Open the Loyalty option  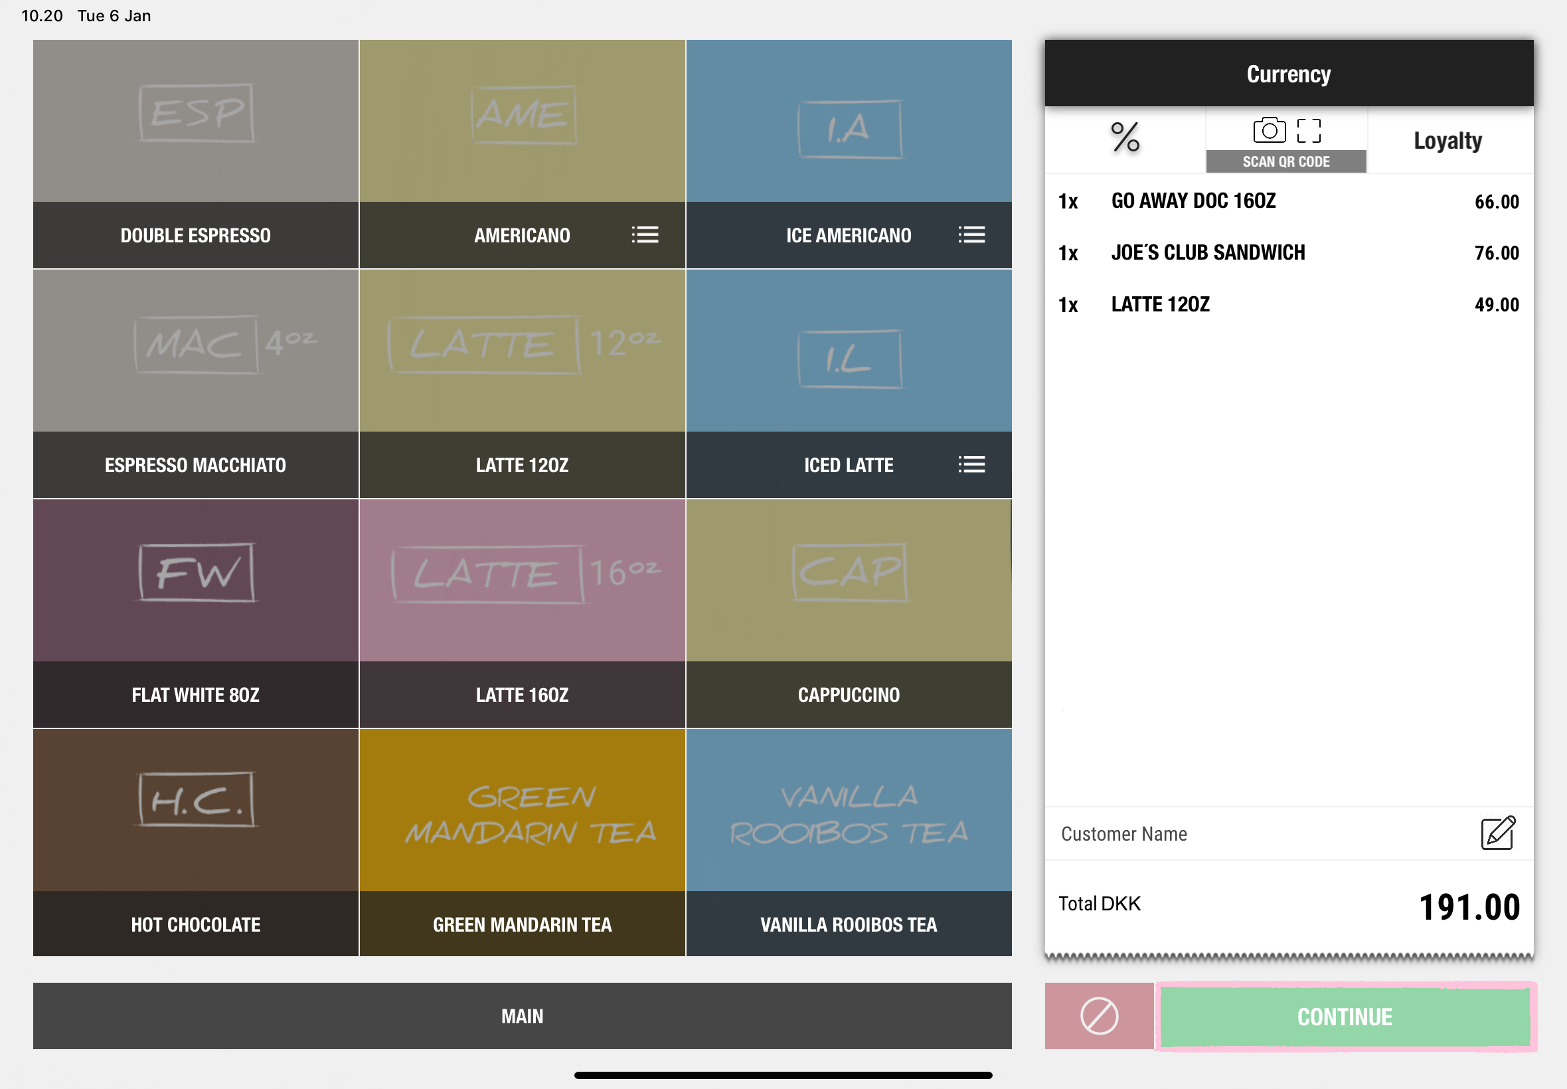[x=1447, y=141]
